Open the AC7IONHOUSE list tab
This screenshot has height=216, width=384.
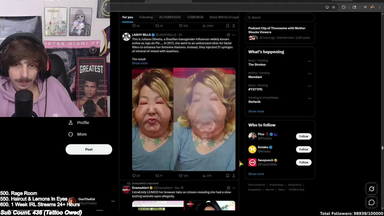click(170, 17)
